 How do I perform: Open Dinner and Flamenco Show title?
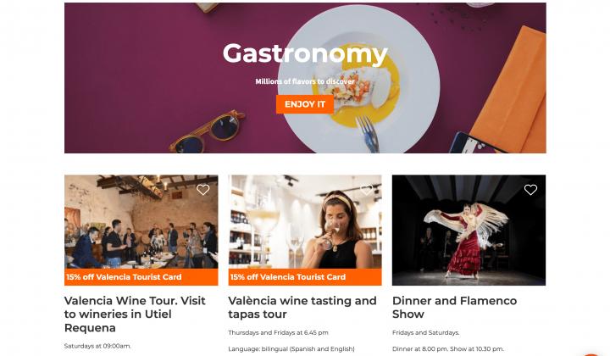[454, 308]
